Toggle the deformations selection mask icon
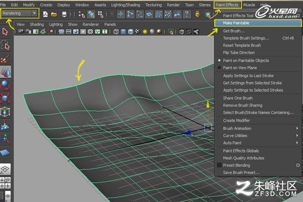The width and height of the screenshot is (303, 202). pyautogui.click(x=159, y=14)
